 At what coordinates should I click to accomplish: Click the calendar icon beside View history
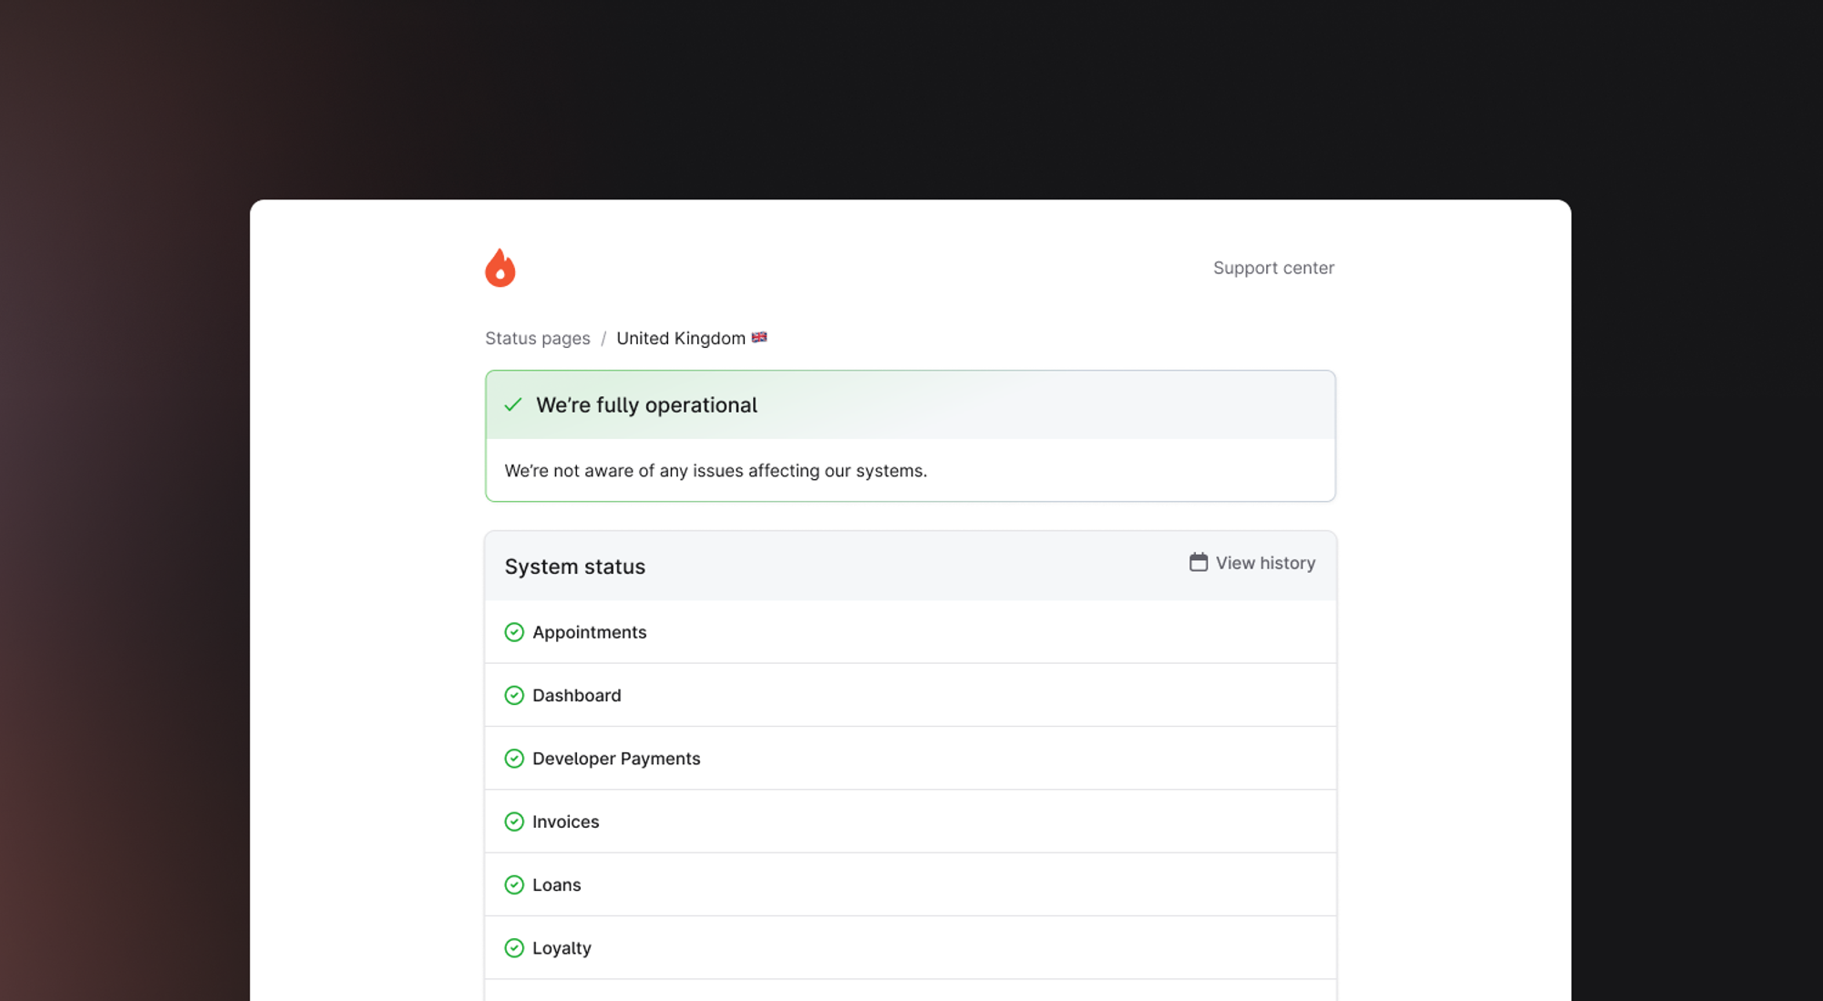(x=1198, y=562)
